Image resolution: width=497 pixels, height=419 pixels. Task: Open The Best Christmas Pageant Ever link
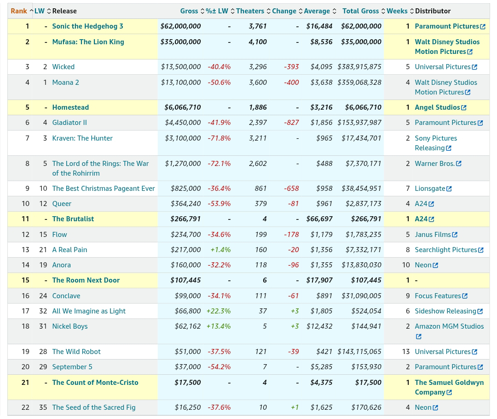104,189
